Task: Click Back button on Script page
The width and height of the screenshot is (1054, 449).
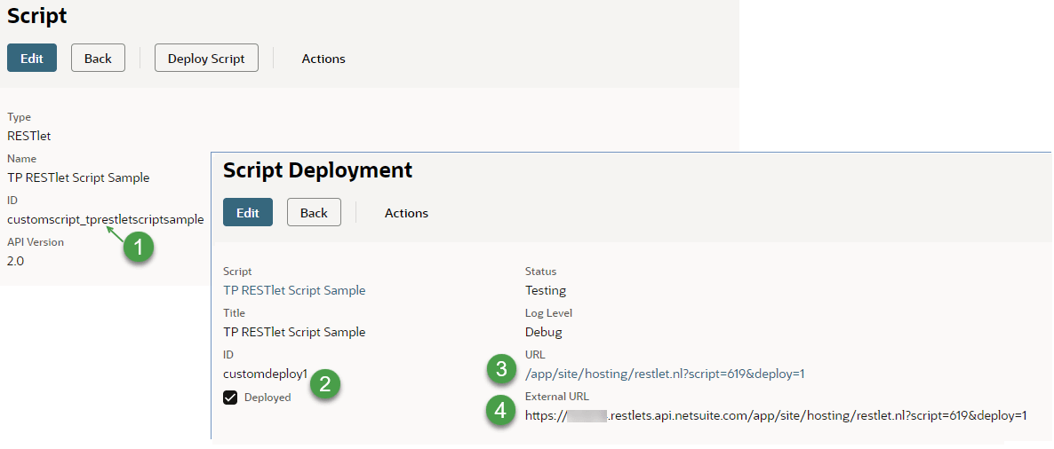Action: 98,58
